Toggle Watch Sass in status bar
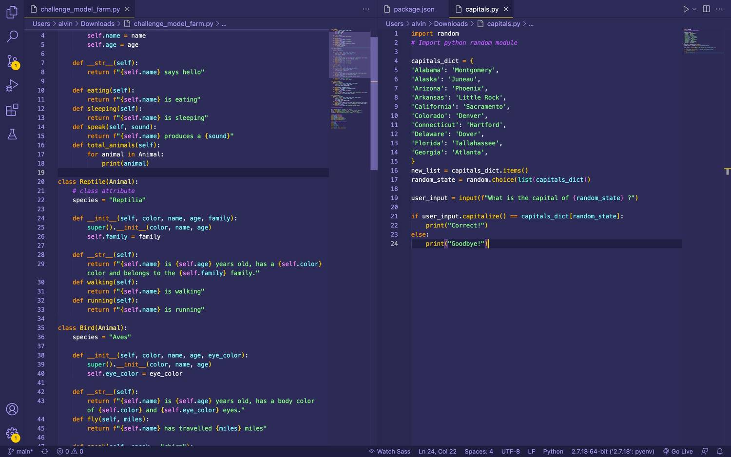This screenshot has width=731, height=457. (x=389, y=451)
